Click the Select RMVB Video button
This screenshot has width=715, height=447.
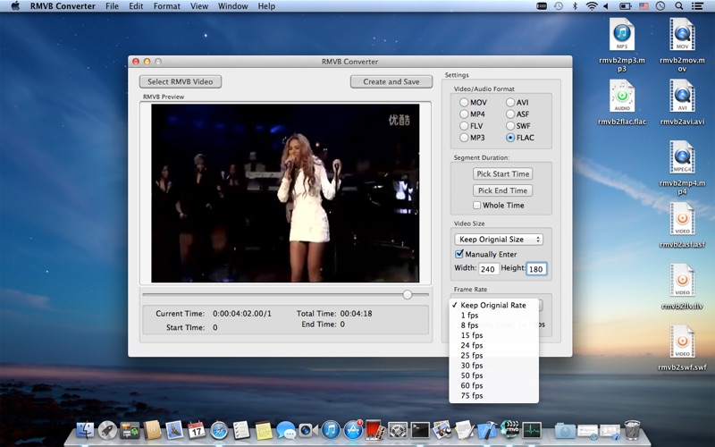click(x=181, y=81)
